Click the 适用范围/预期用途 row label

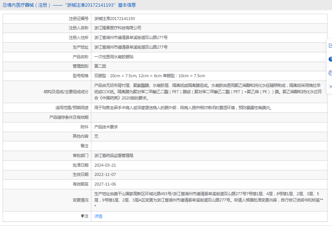72,108
